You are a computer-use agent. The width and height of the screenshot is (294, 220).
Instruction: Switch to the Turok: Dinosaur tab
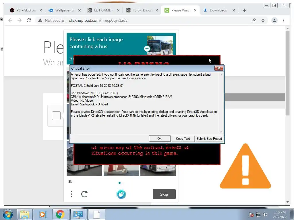142,10
